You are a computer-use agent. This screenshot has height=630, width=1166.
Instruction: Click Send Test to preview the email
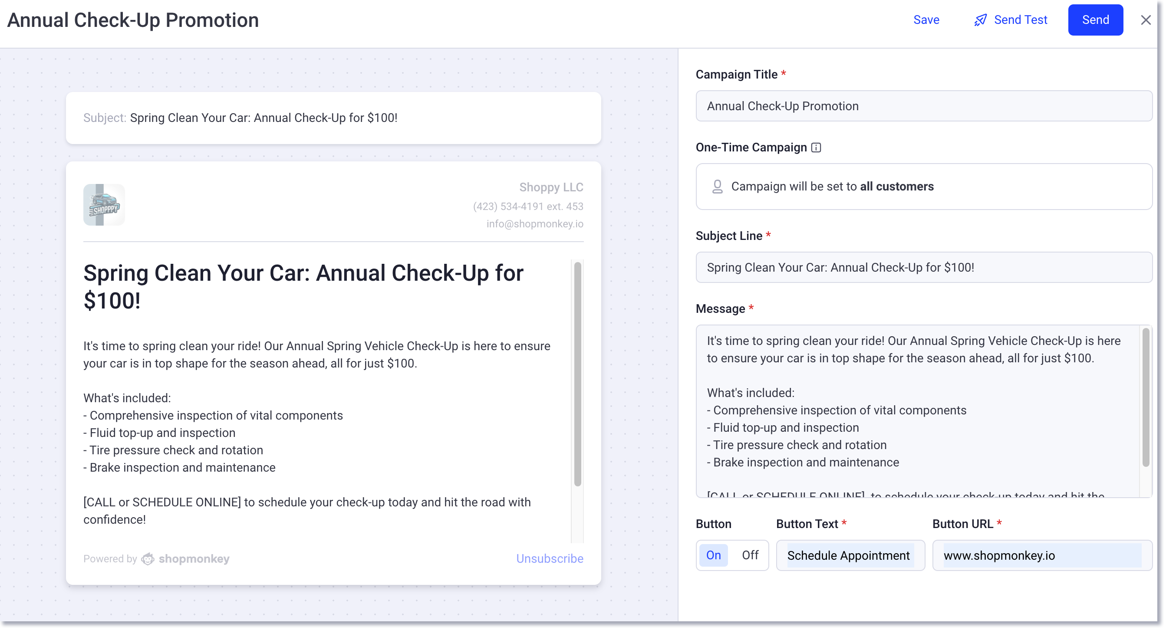pyautogui.click(x=1021, y=20)
